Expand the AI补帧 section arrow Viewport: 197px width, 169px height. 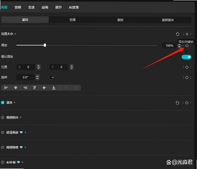click(22, 162)
